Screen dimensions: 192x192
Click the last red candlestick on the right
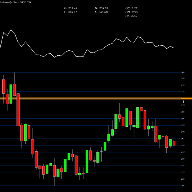[x=174, y=143]
